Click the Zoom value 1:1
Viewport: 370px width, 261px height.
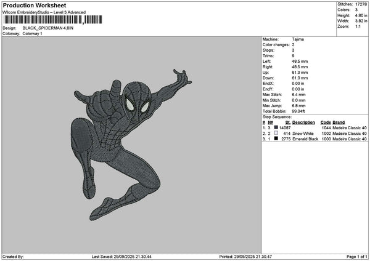tap(358, 26)
